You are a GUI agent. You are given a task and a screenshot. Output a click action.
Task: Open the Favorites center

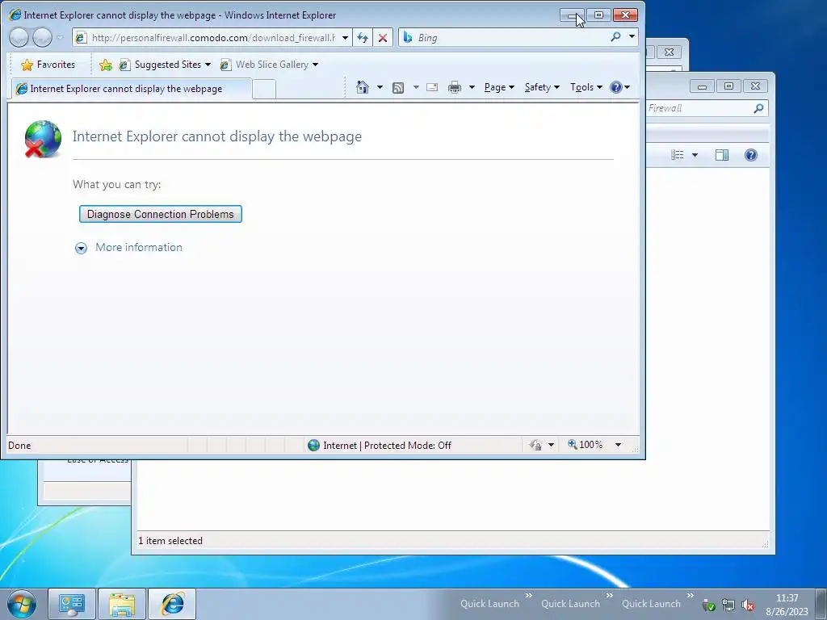(x=48, y=65)
